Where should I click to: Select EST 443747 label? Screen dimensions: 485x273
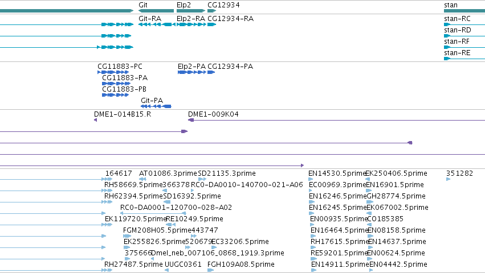click(x=205, y=230)
